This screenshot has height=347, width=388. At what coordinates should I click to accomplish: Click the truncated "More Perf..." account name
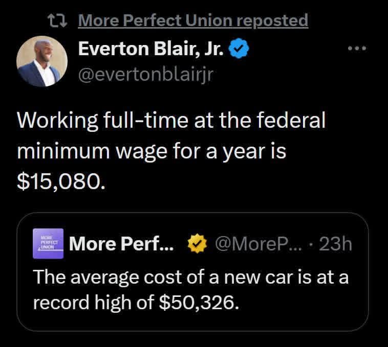122,244
